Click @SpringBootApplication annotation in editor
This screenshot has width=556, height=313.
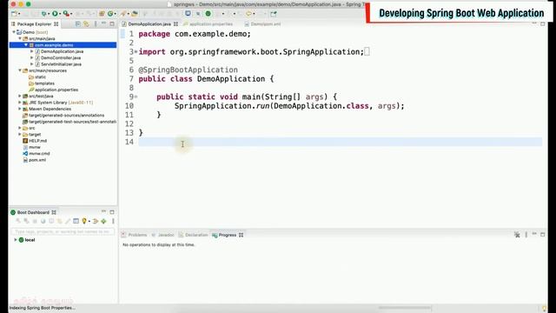pyautogui.click(x=189, y=70)
